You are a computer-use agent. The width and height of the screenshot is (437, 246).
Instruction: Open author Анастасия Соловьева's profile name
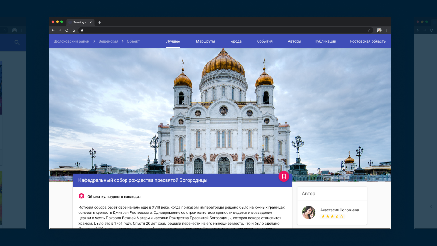[x=339, y=210]
